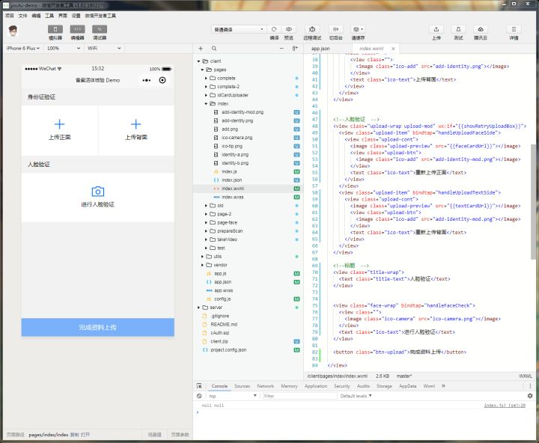Screen dimensions: 539x443
Task: Expand the server folder
Action: tap(198, 308)
